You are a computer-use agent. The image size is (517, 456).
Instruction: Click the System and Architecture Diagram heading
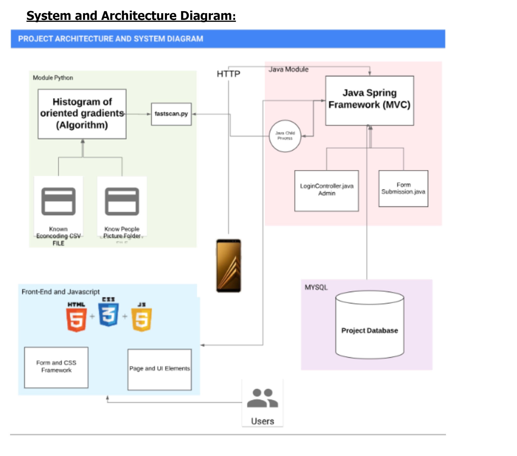pyautogui.click(x=131, y=16)
